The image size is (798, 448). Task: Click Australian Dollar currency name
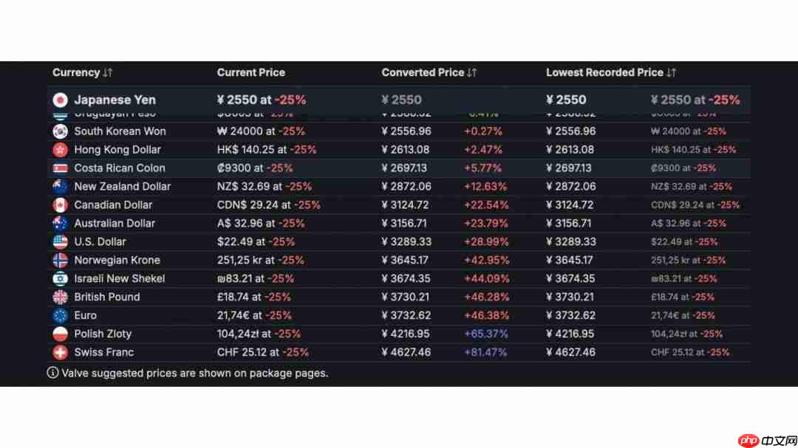coord(115,224)
